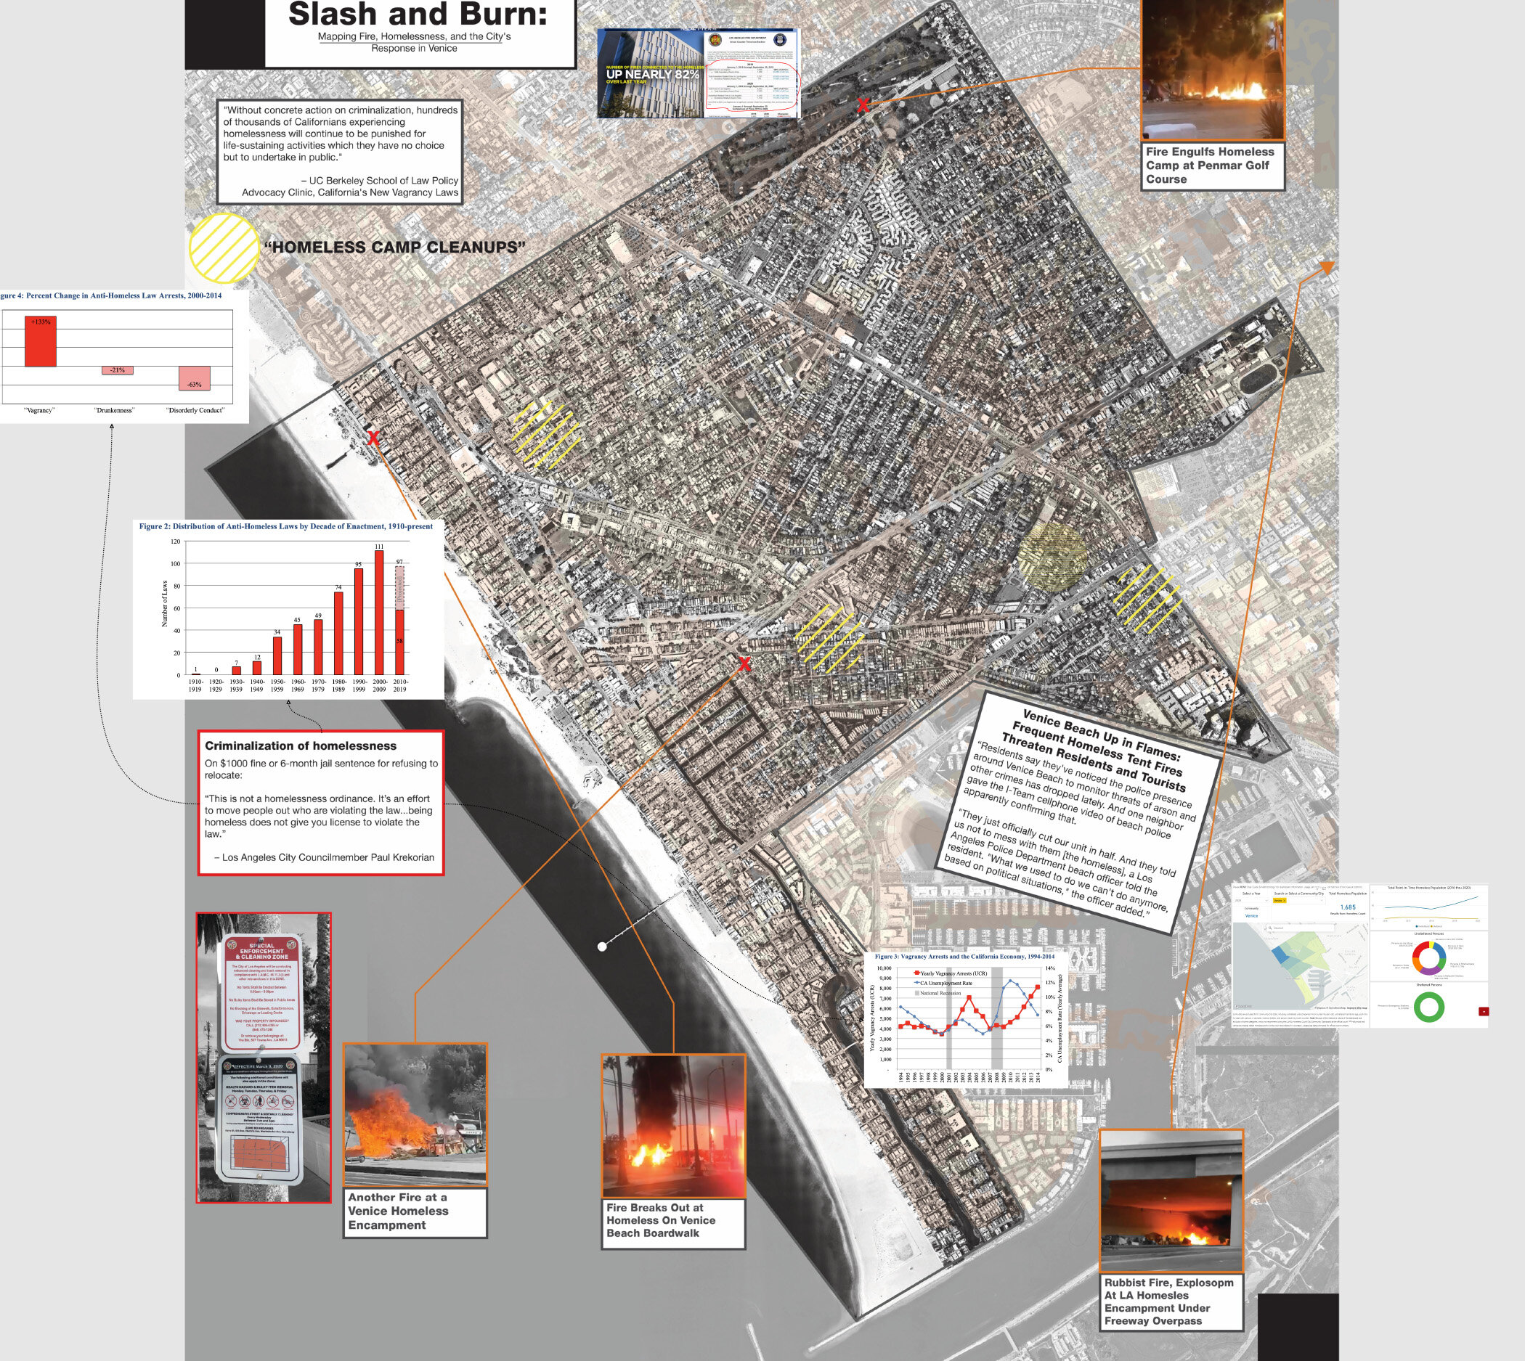Click the Slash and Burn main title

coord(418,15)
